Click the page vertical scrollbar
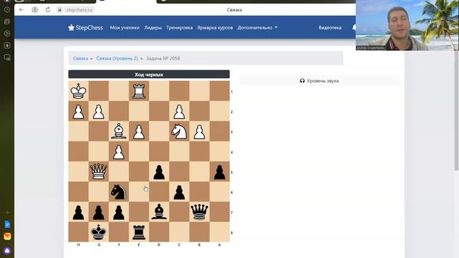Screen dimensions: 459x258 point(456,110)
